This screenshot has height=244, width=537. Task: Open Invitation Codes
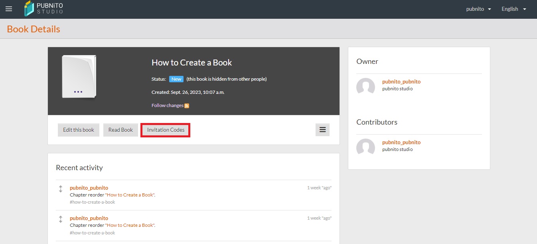(x=166, y=130)
